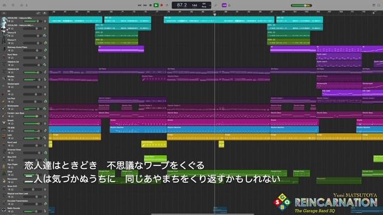Image resolution: width=383 pixels, height=215 pixels.
Task: Toggle the purple Count-in button
Action: pos(224,5)
